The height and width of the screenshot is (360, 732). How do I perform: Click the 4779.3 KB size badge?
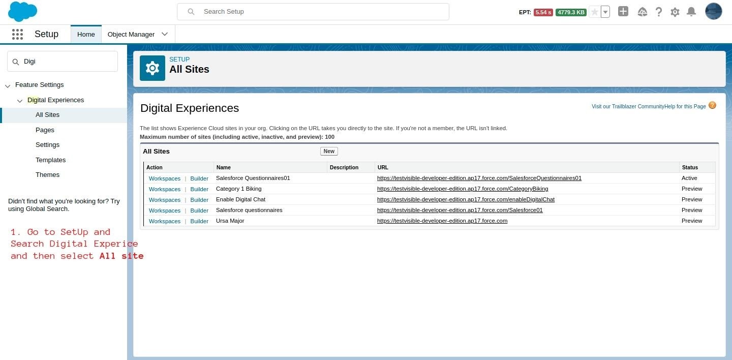(x=571, y=12)
